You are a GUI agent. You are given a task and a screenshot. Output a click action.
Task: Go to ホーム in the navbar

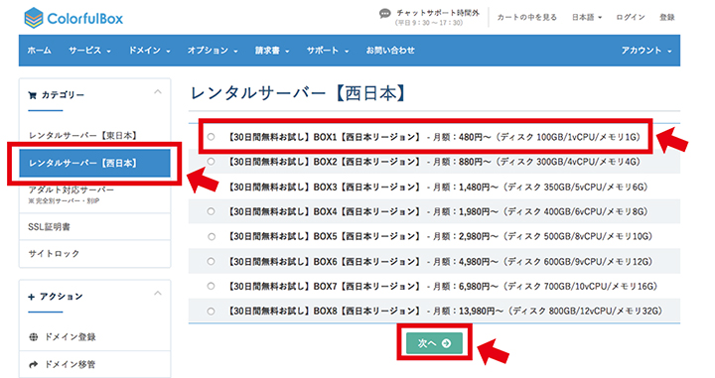tap(39, 51)
